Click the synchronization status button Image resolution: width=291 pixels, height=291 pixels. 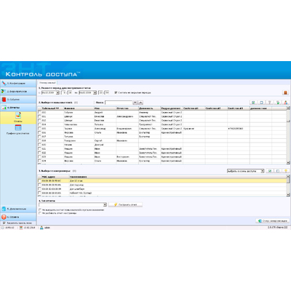(273, 221)
